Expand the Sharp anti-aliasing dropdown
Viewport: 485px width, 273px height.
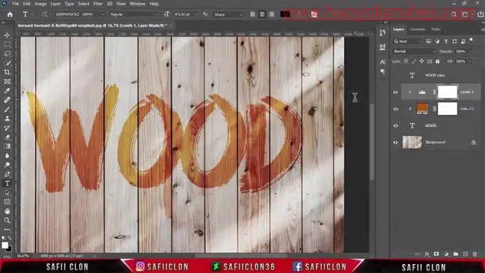[x=228, y=14]
